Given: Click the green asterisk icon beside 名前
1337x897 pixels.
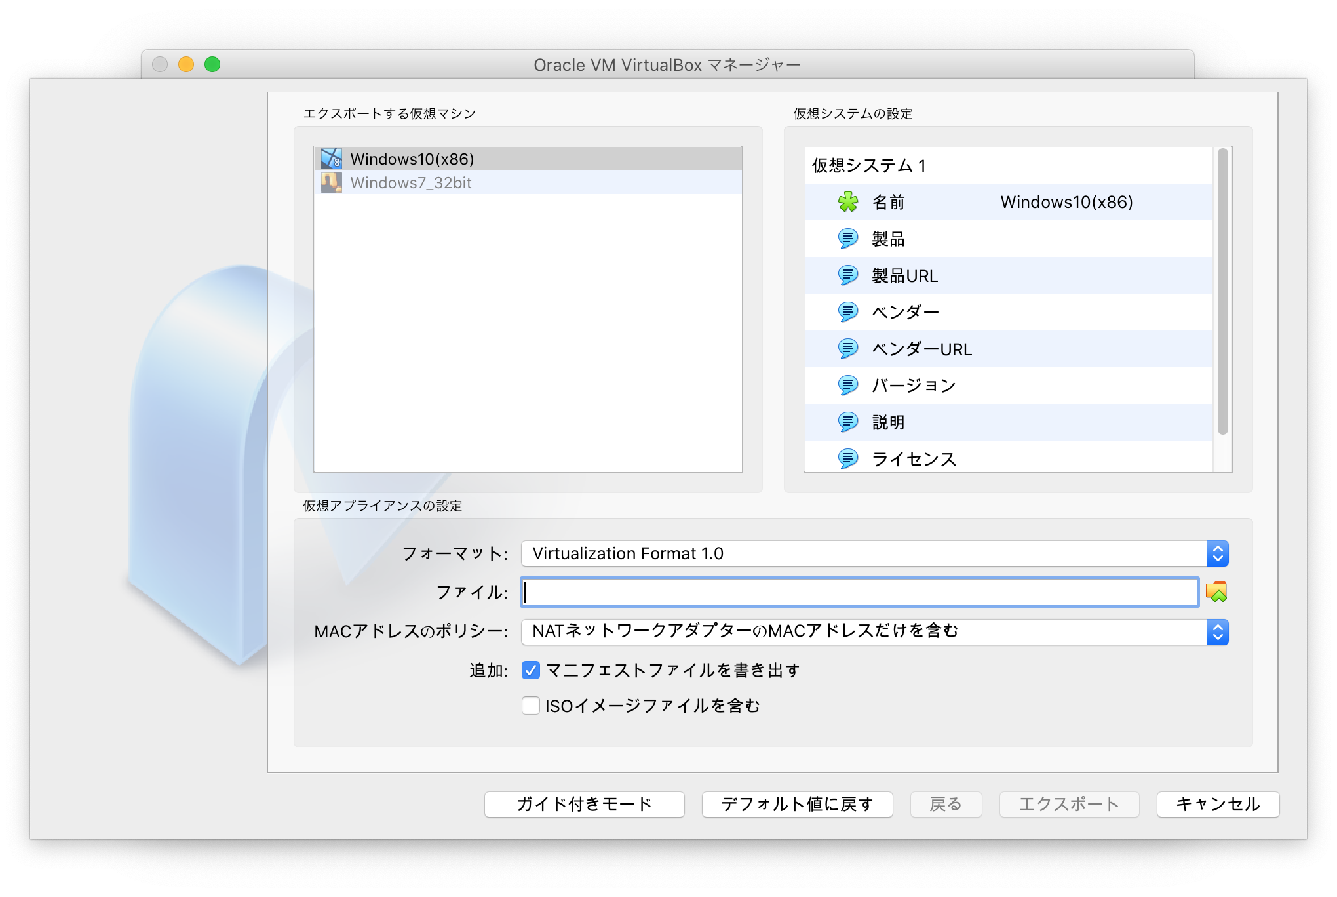Looking at the screenshot, I should coord(849,202).
